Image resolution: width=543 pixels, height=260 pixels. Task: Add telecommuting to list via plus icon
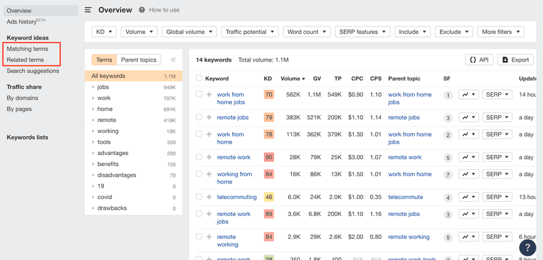coord(209,197)
